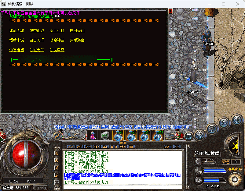Select the 烈火剑法练习成功 chat line
245x191 pixels.
point(86,157)
